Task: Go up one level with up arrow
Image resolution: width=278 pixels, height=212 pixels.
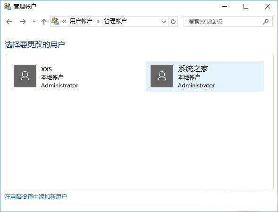Action: 44,22
